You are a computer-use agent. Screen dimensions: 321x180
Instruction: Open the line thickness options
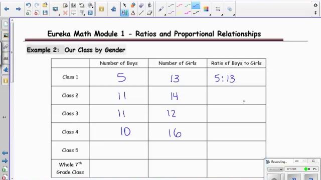click(218, 9)
